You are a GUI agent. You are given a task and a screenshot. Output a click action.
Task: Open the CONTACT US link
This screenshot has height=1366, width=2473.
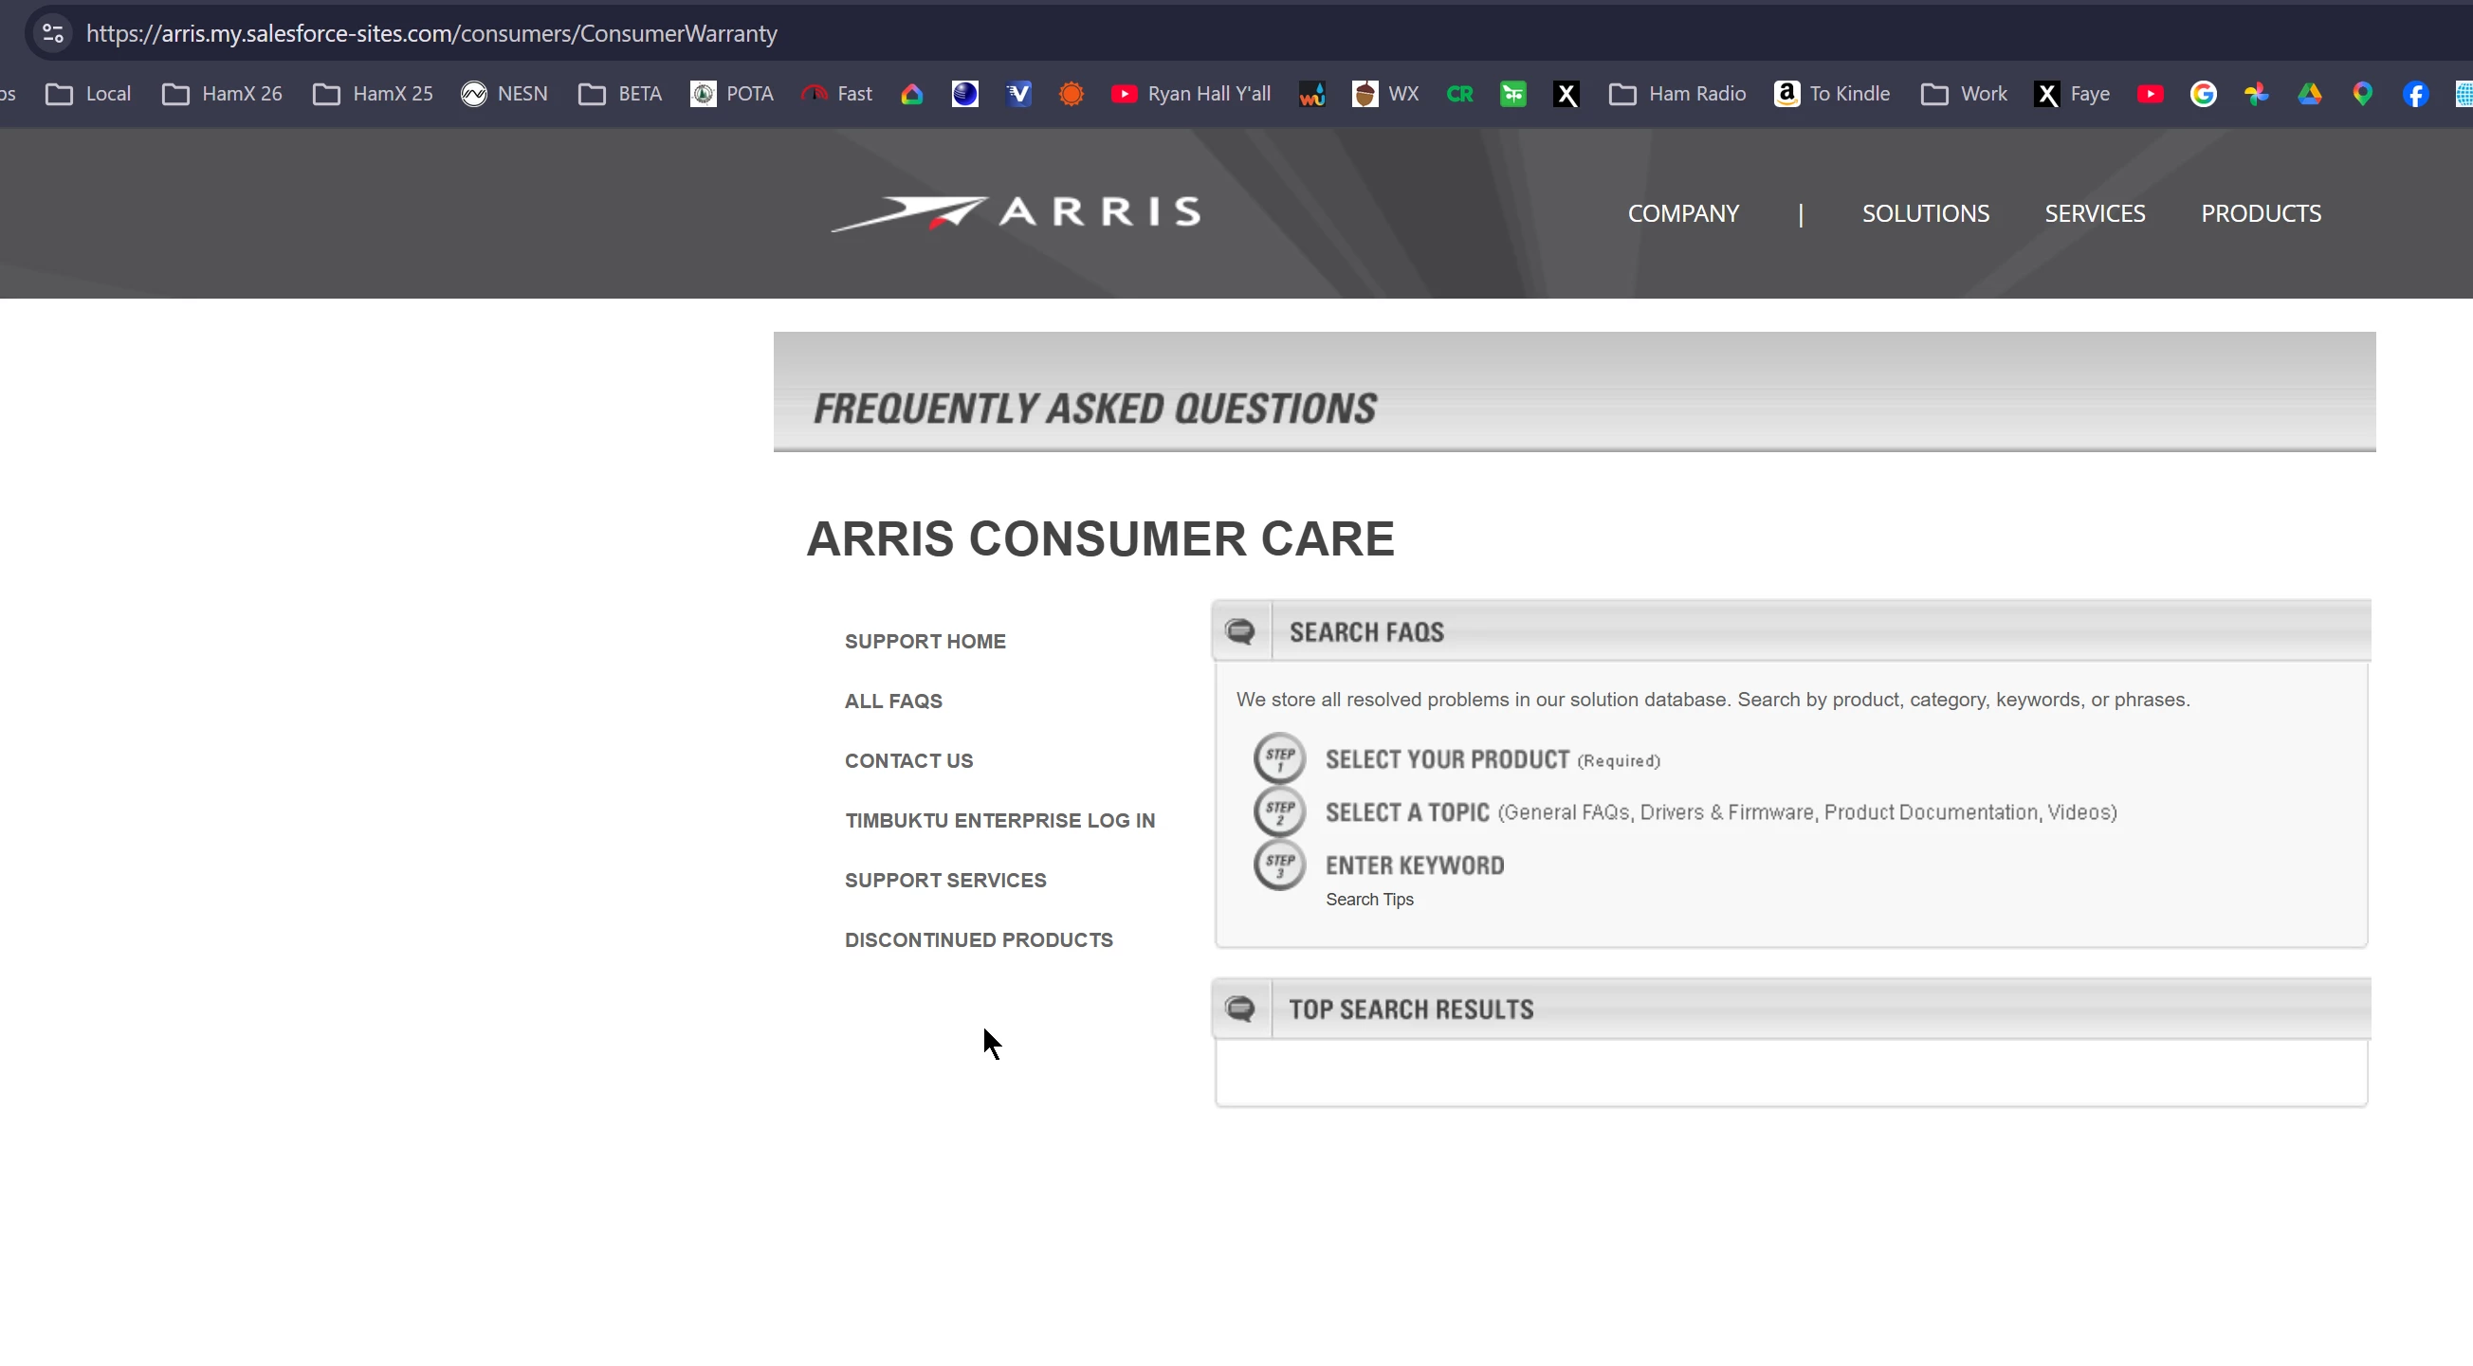(908, 760)
